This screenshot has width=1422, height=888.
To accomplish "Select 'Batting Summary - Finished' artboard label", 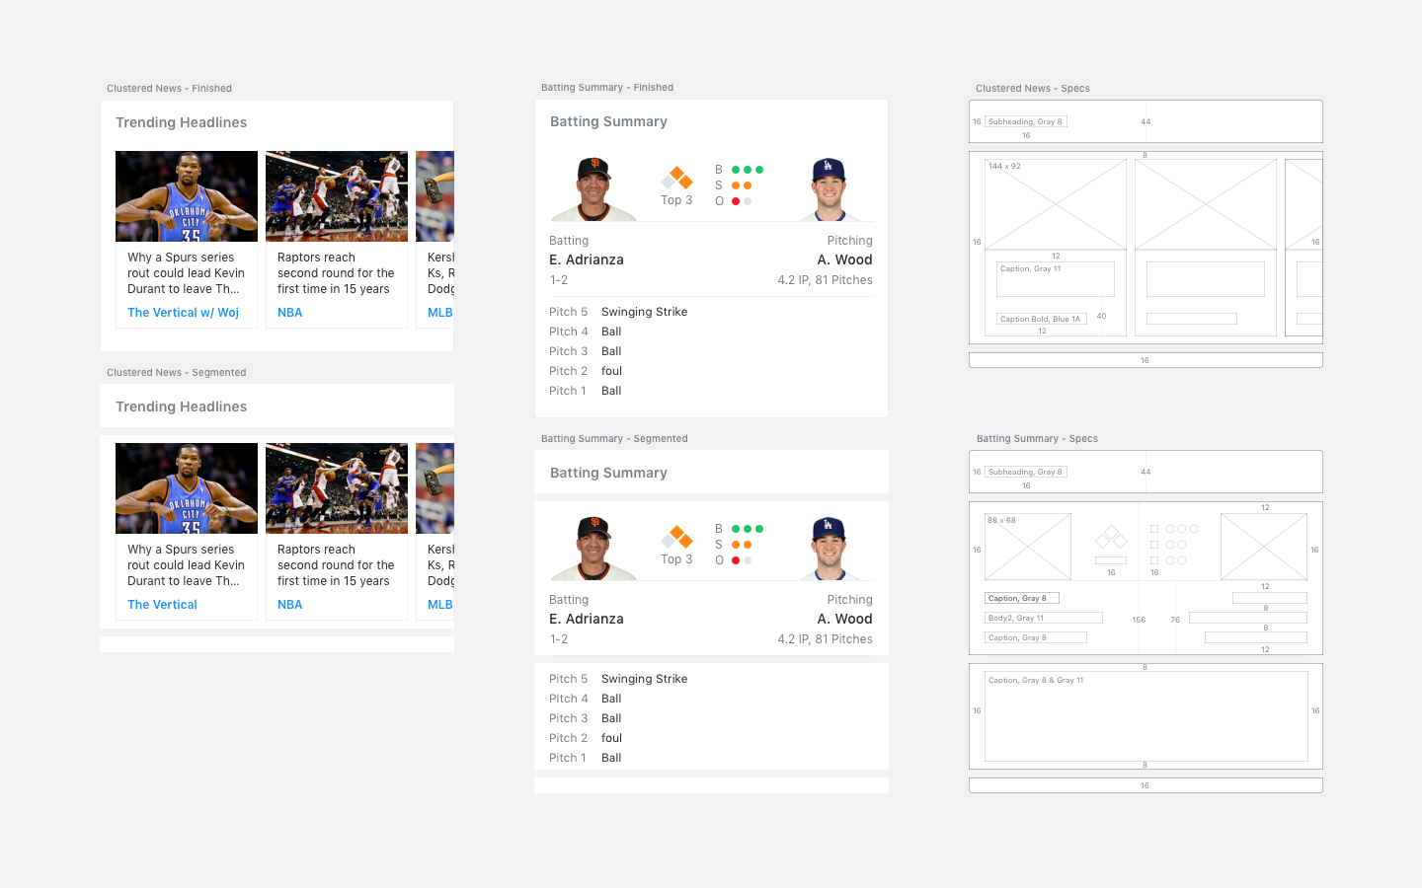I will pos(607,88).
